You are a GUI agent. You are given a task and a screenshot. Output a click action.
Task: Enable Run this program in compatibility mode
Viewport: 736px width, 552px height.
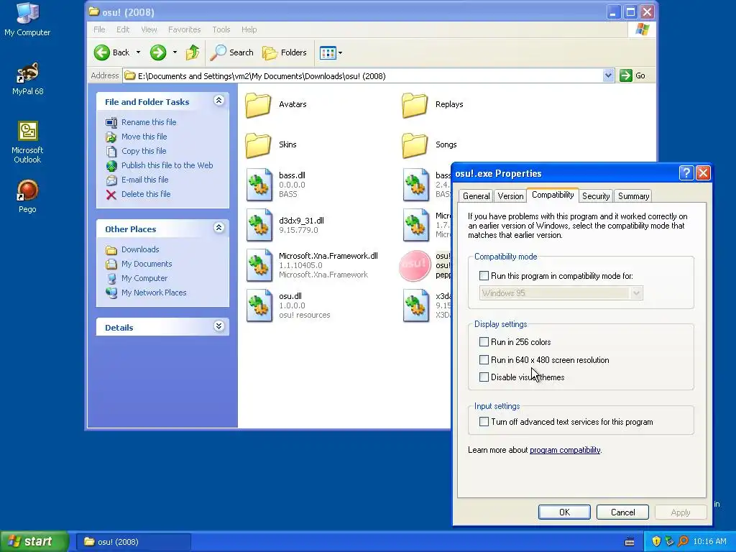pyautogui.click(x=484, y=275)
